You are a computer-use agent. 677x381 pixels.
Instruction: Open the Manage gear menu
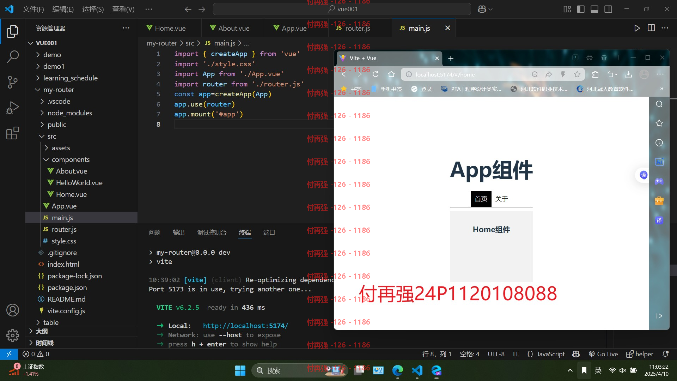(x=13, y=335)
